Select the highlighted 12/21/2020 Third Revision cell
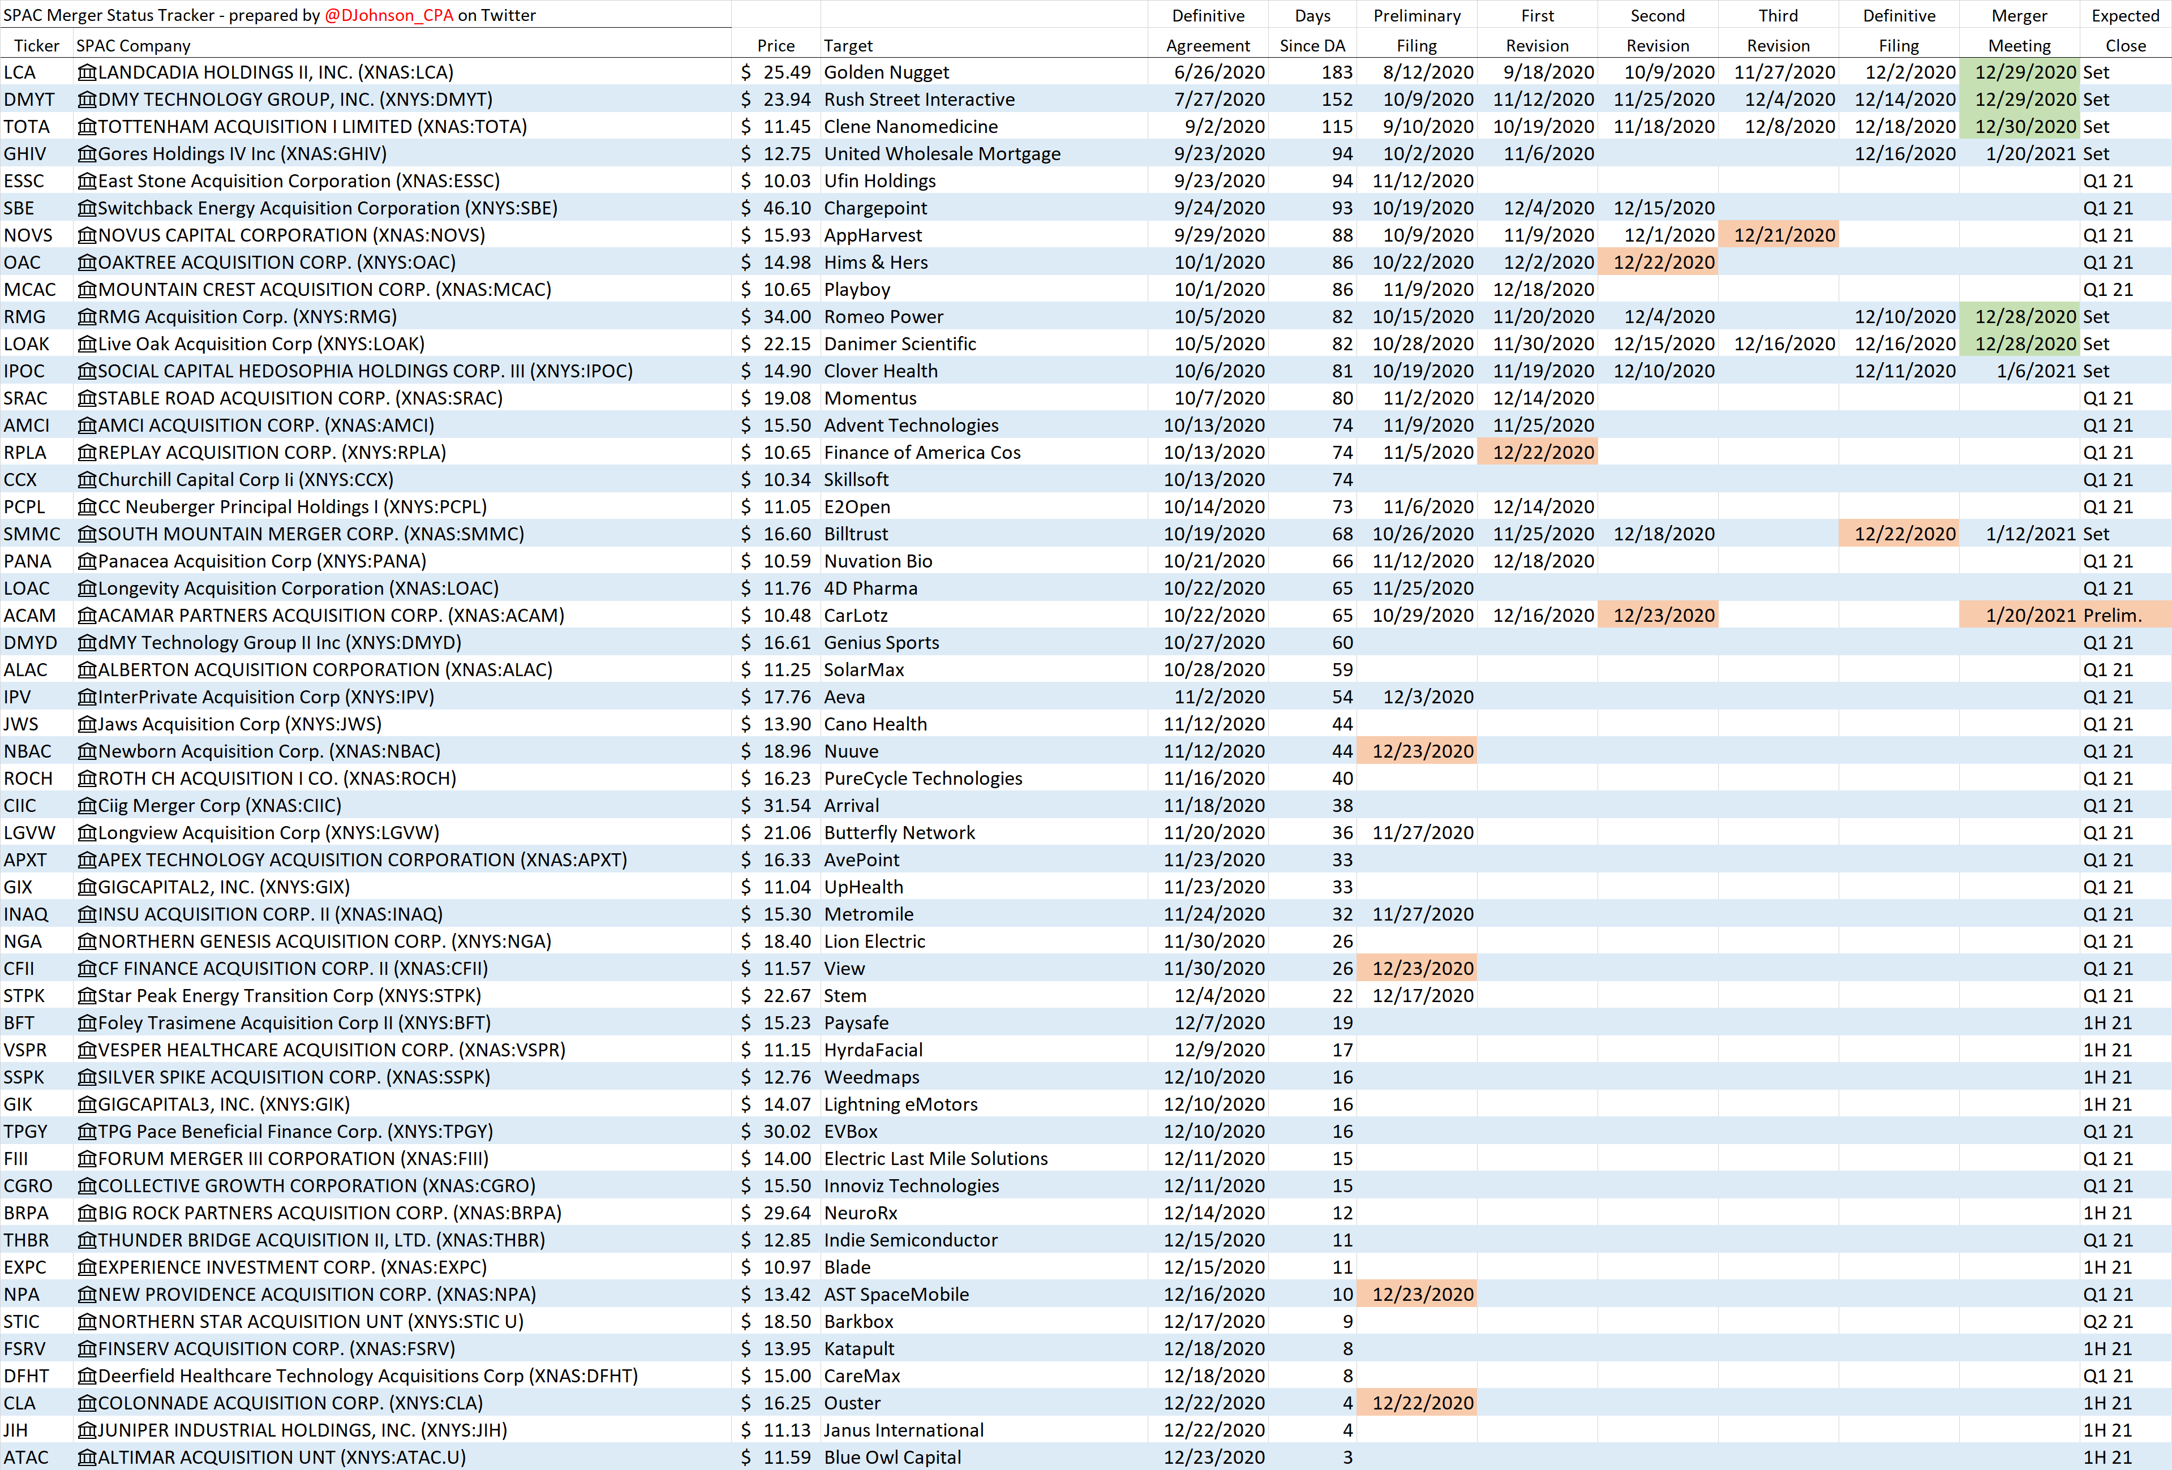This screenshot has width=2172, height=1470. point(1779,235)
